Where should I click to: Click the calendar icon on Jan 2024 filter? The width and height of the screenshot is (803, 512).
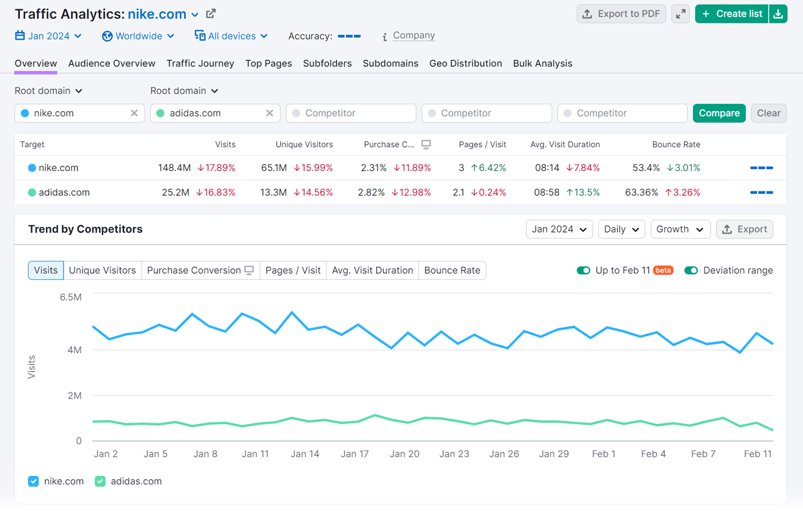(19, 36)
